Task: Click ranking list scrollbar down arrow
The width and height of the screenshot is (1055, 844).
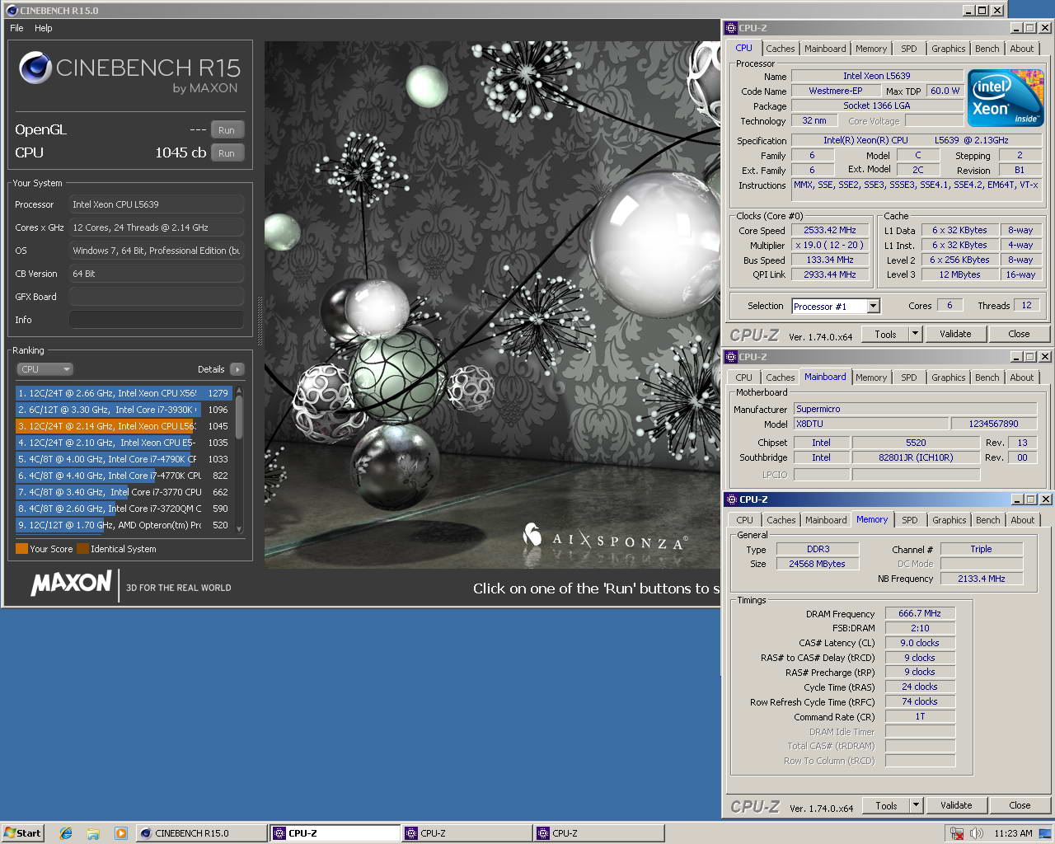Action: click(239, 529)
